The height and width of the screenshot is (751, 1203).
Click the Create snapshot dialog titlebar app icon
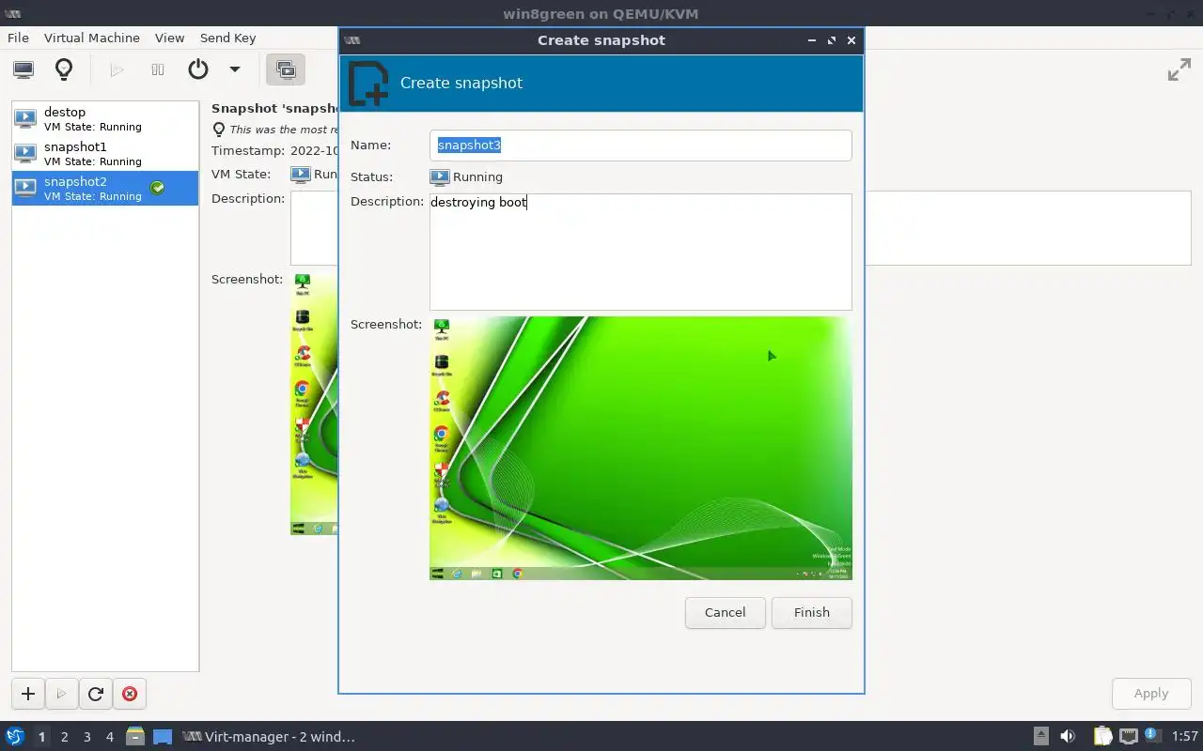352,40
